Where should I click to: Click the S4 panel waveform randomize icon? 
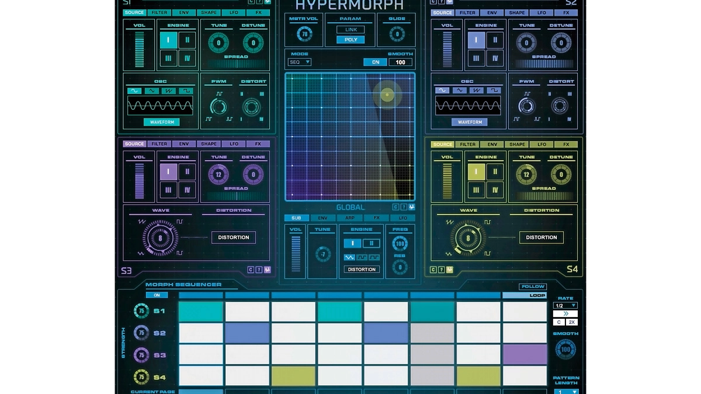450,270
